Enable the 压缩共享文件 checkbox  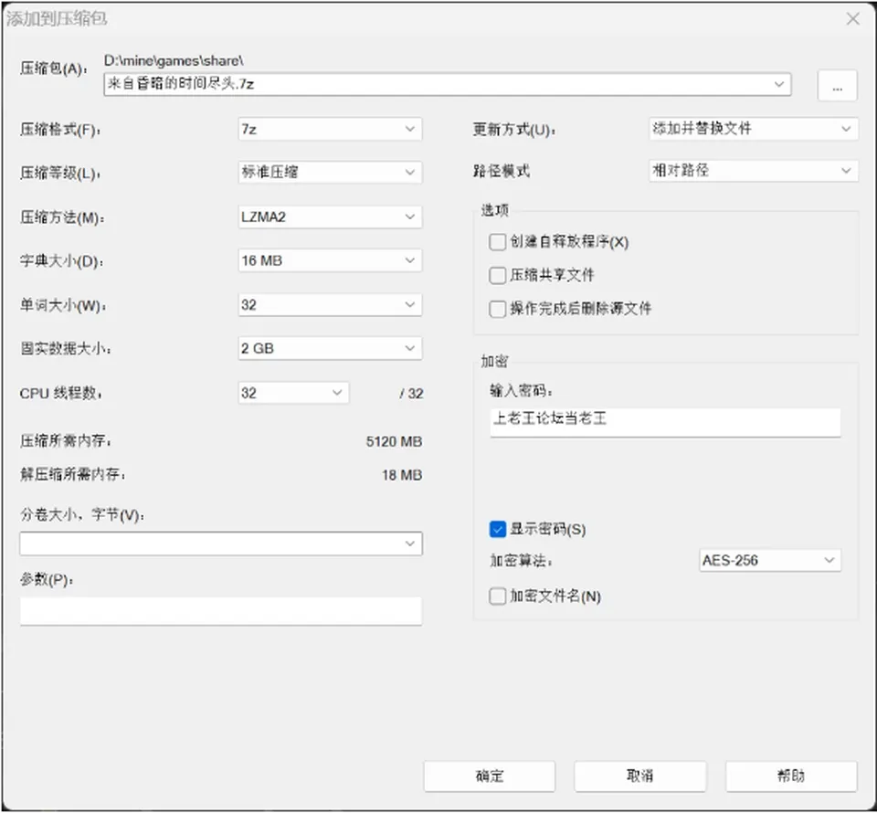(497, 275)
